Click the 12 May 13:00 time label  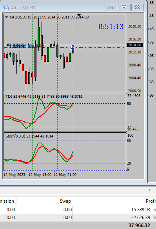[x=40, y=175]
